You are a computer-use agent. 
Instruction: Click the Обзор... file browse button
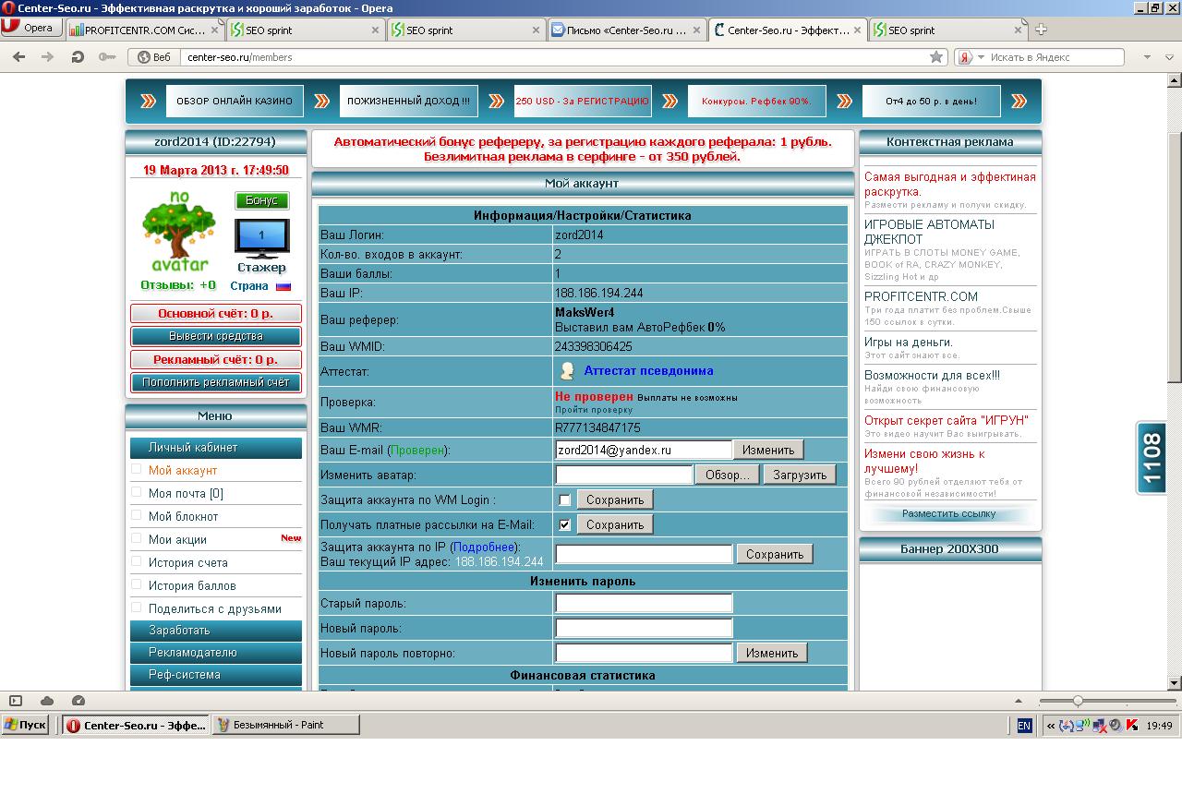728,475
